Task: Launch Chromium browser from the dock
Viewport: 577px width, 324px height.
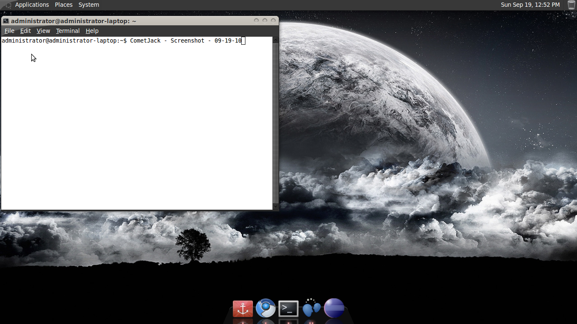Action: [265, 308]
